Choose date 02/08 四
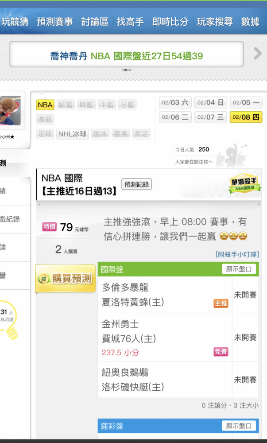The width and height of the screenshot is (267, 443). (246, 117)
